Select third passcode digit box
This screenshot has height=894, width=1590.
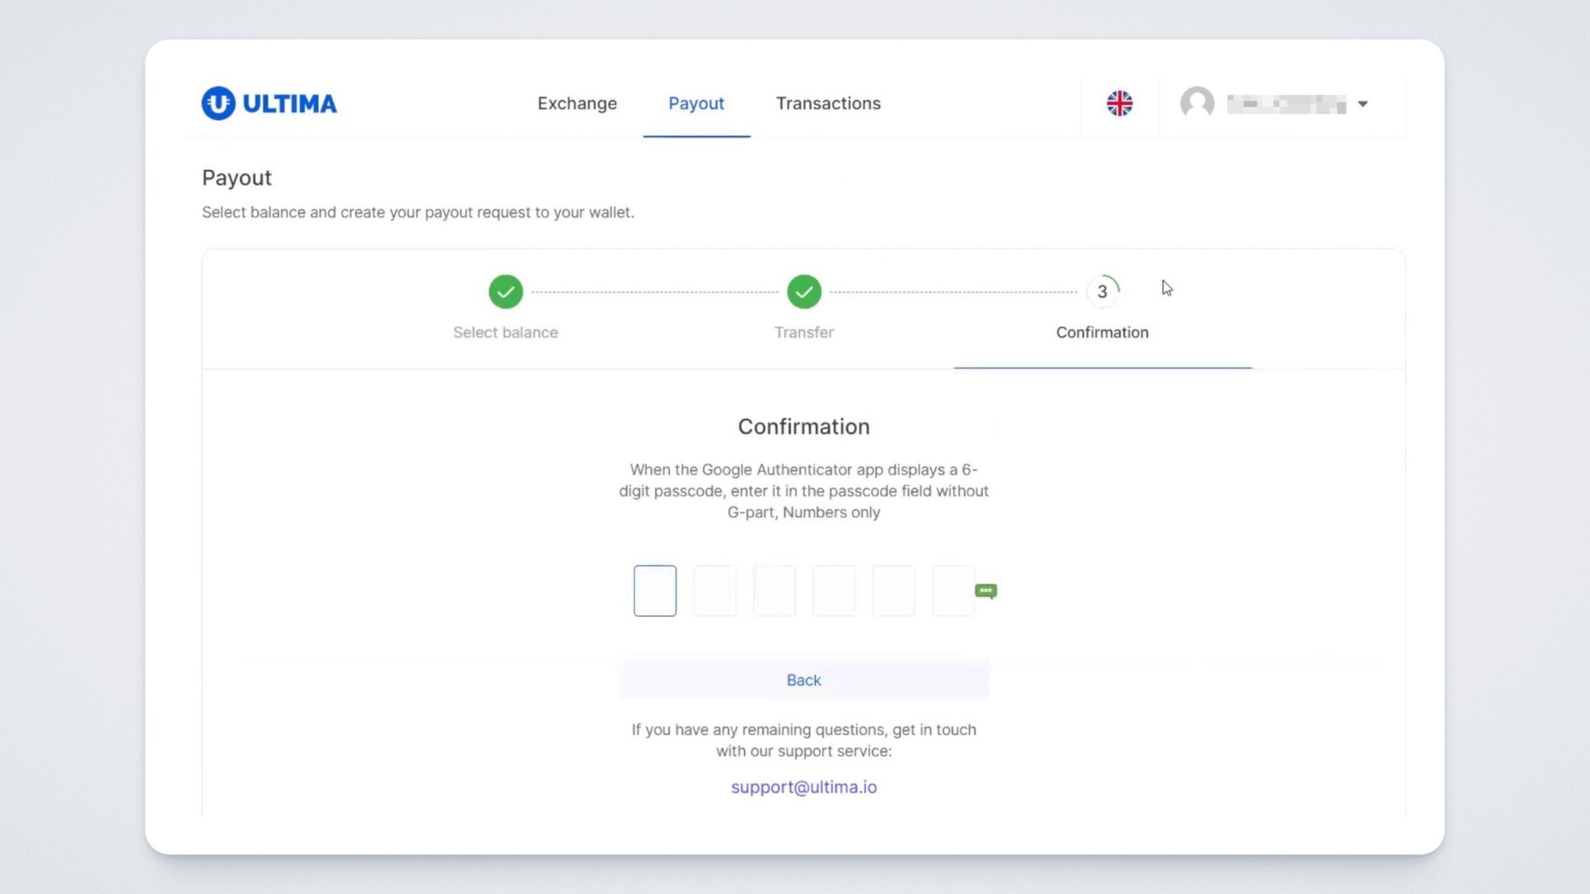click(774, 591)
